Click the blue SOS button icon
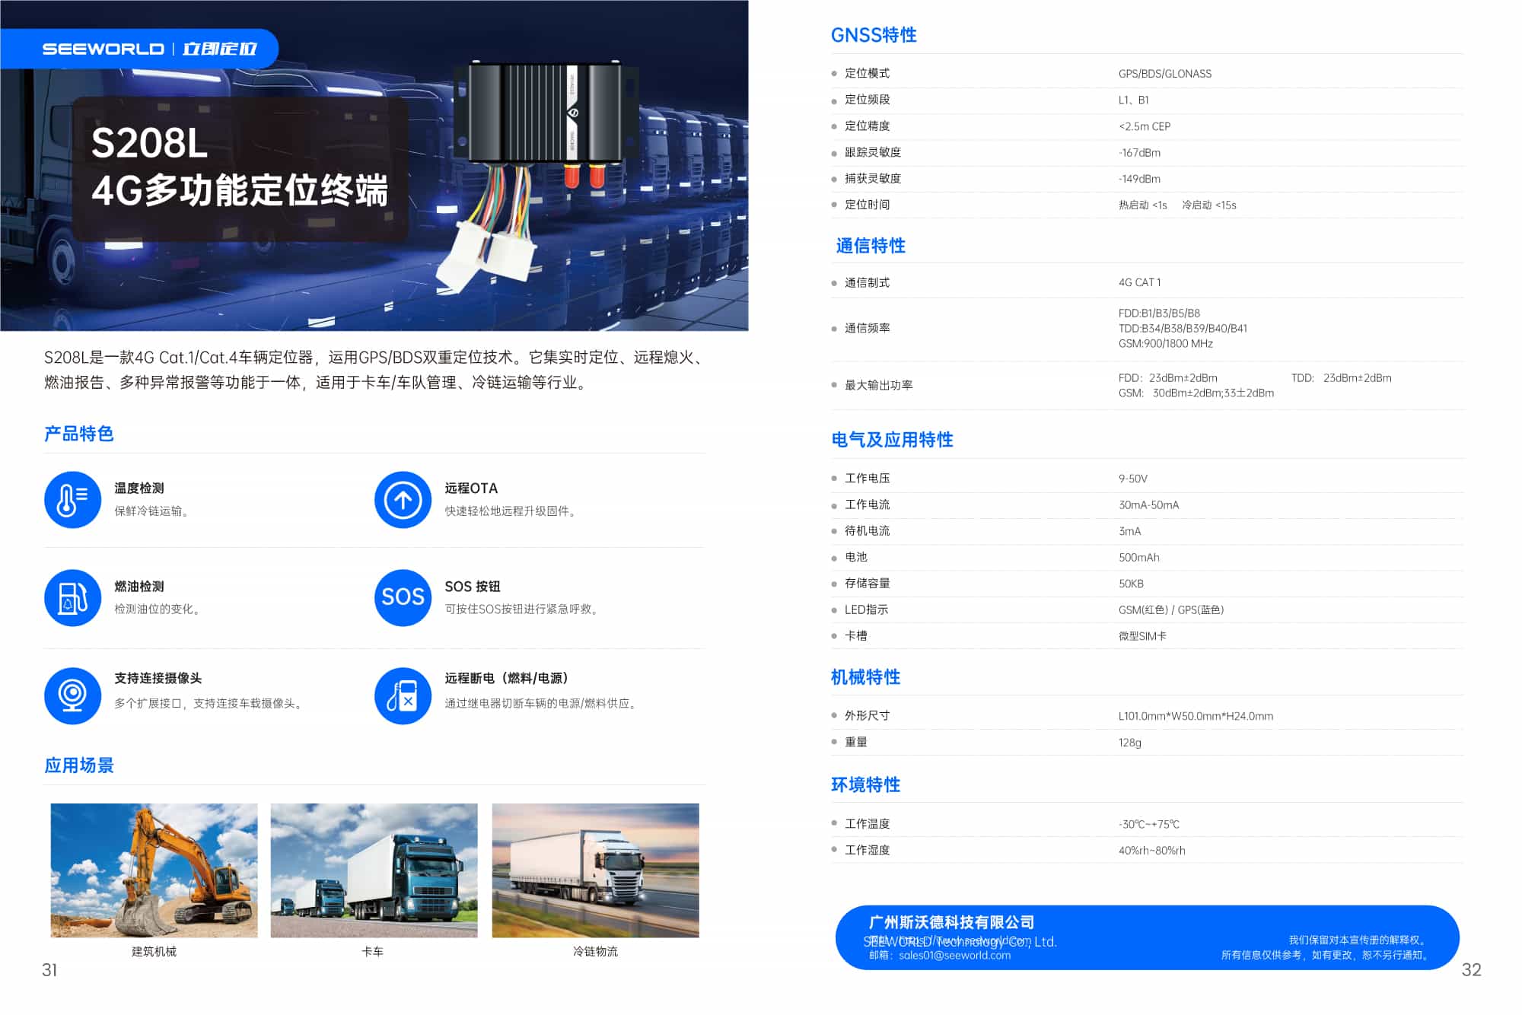The image size is (1522, 1015). pos(403,597)
